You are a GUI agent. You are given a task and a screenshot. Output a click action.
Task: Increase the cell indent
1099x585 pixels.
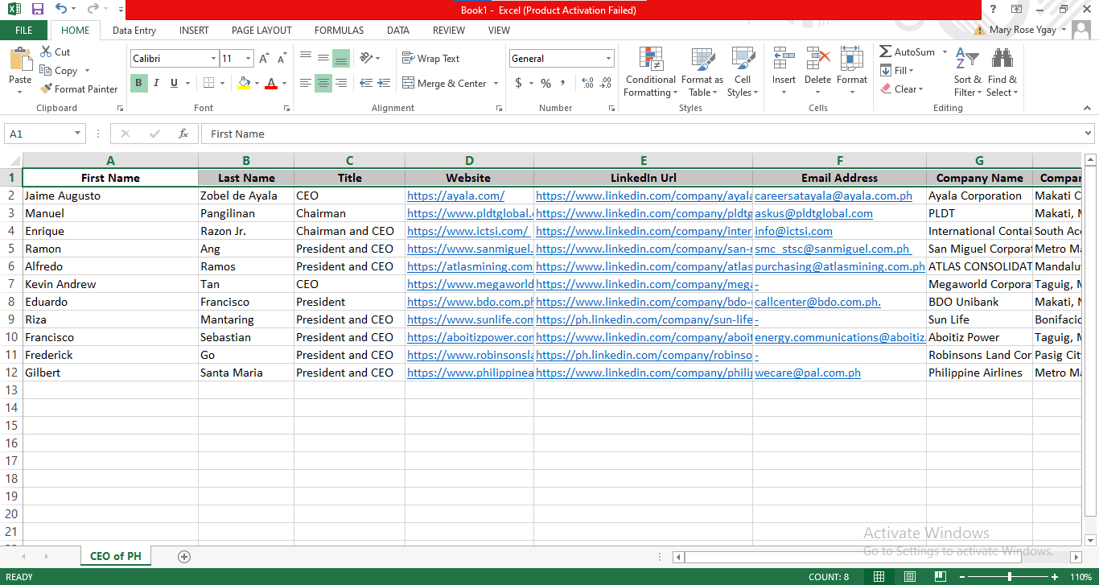[383, 83]
